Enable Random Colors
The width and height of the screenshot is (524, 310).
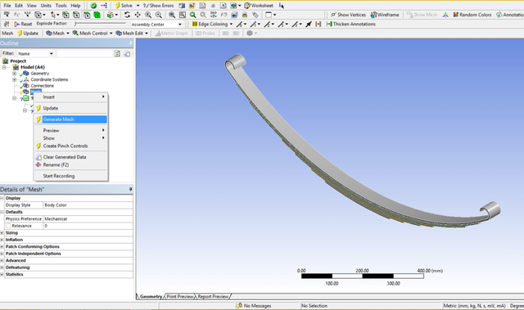coord(472,15)
